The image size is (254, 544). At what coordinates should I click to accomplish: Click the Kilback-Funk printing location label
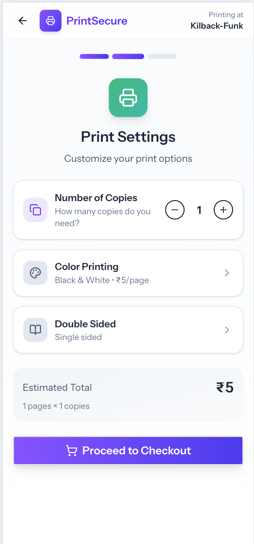pos(217,25)
